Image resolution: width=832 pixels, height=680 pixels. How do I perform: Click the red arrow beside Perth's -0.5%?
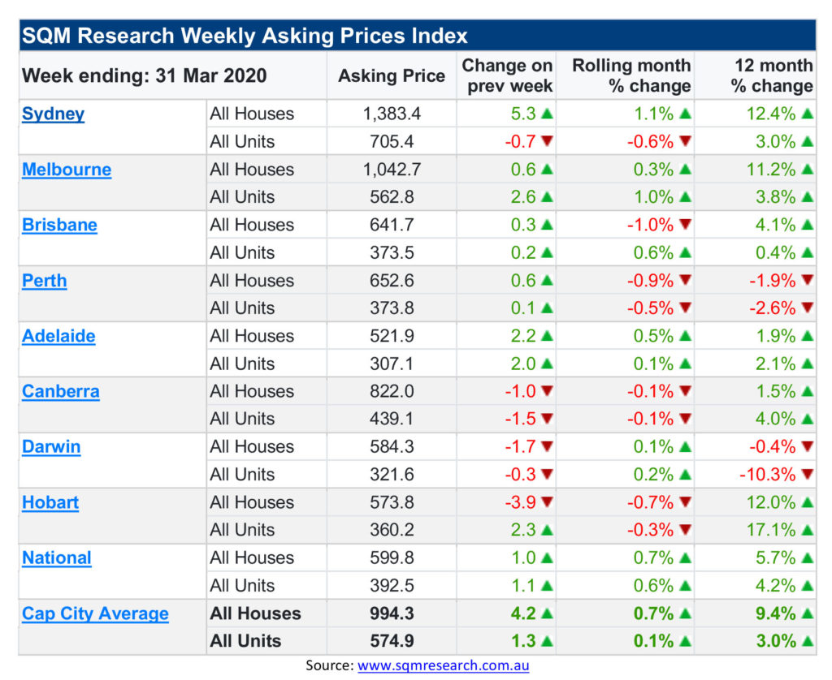(x=686, y=308)
